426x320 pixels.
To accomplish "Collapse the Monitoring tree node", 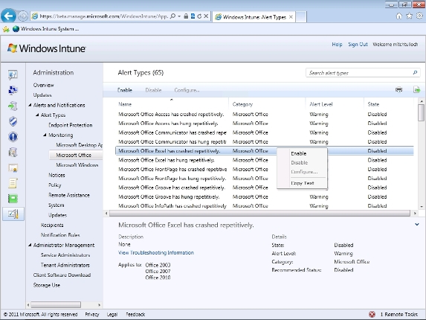I will point(45,135).
